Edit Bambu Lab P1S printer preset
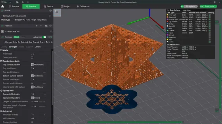 [50, 16]
